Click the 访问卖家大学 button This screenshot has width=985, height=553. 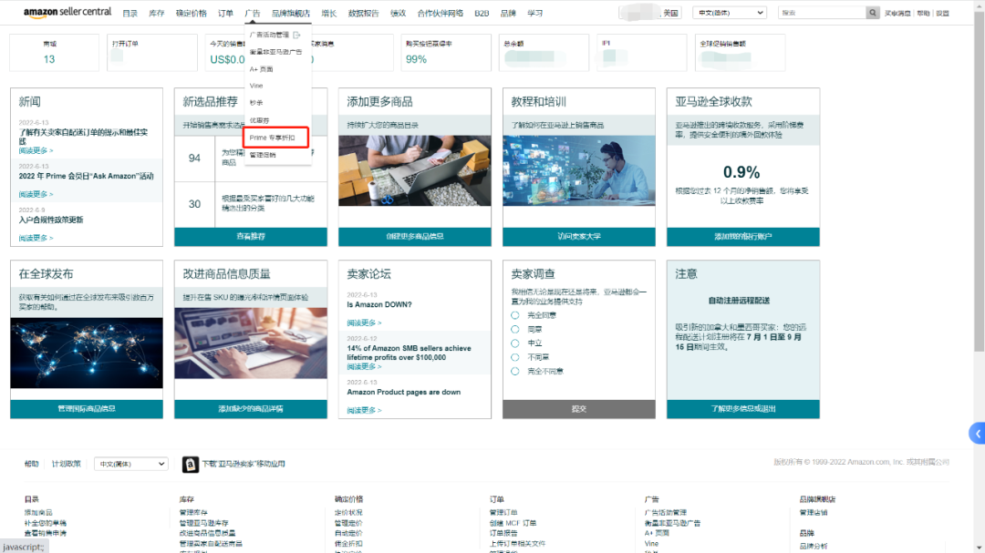[579, 237]
